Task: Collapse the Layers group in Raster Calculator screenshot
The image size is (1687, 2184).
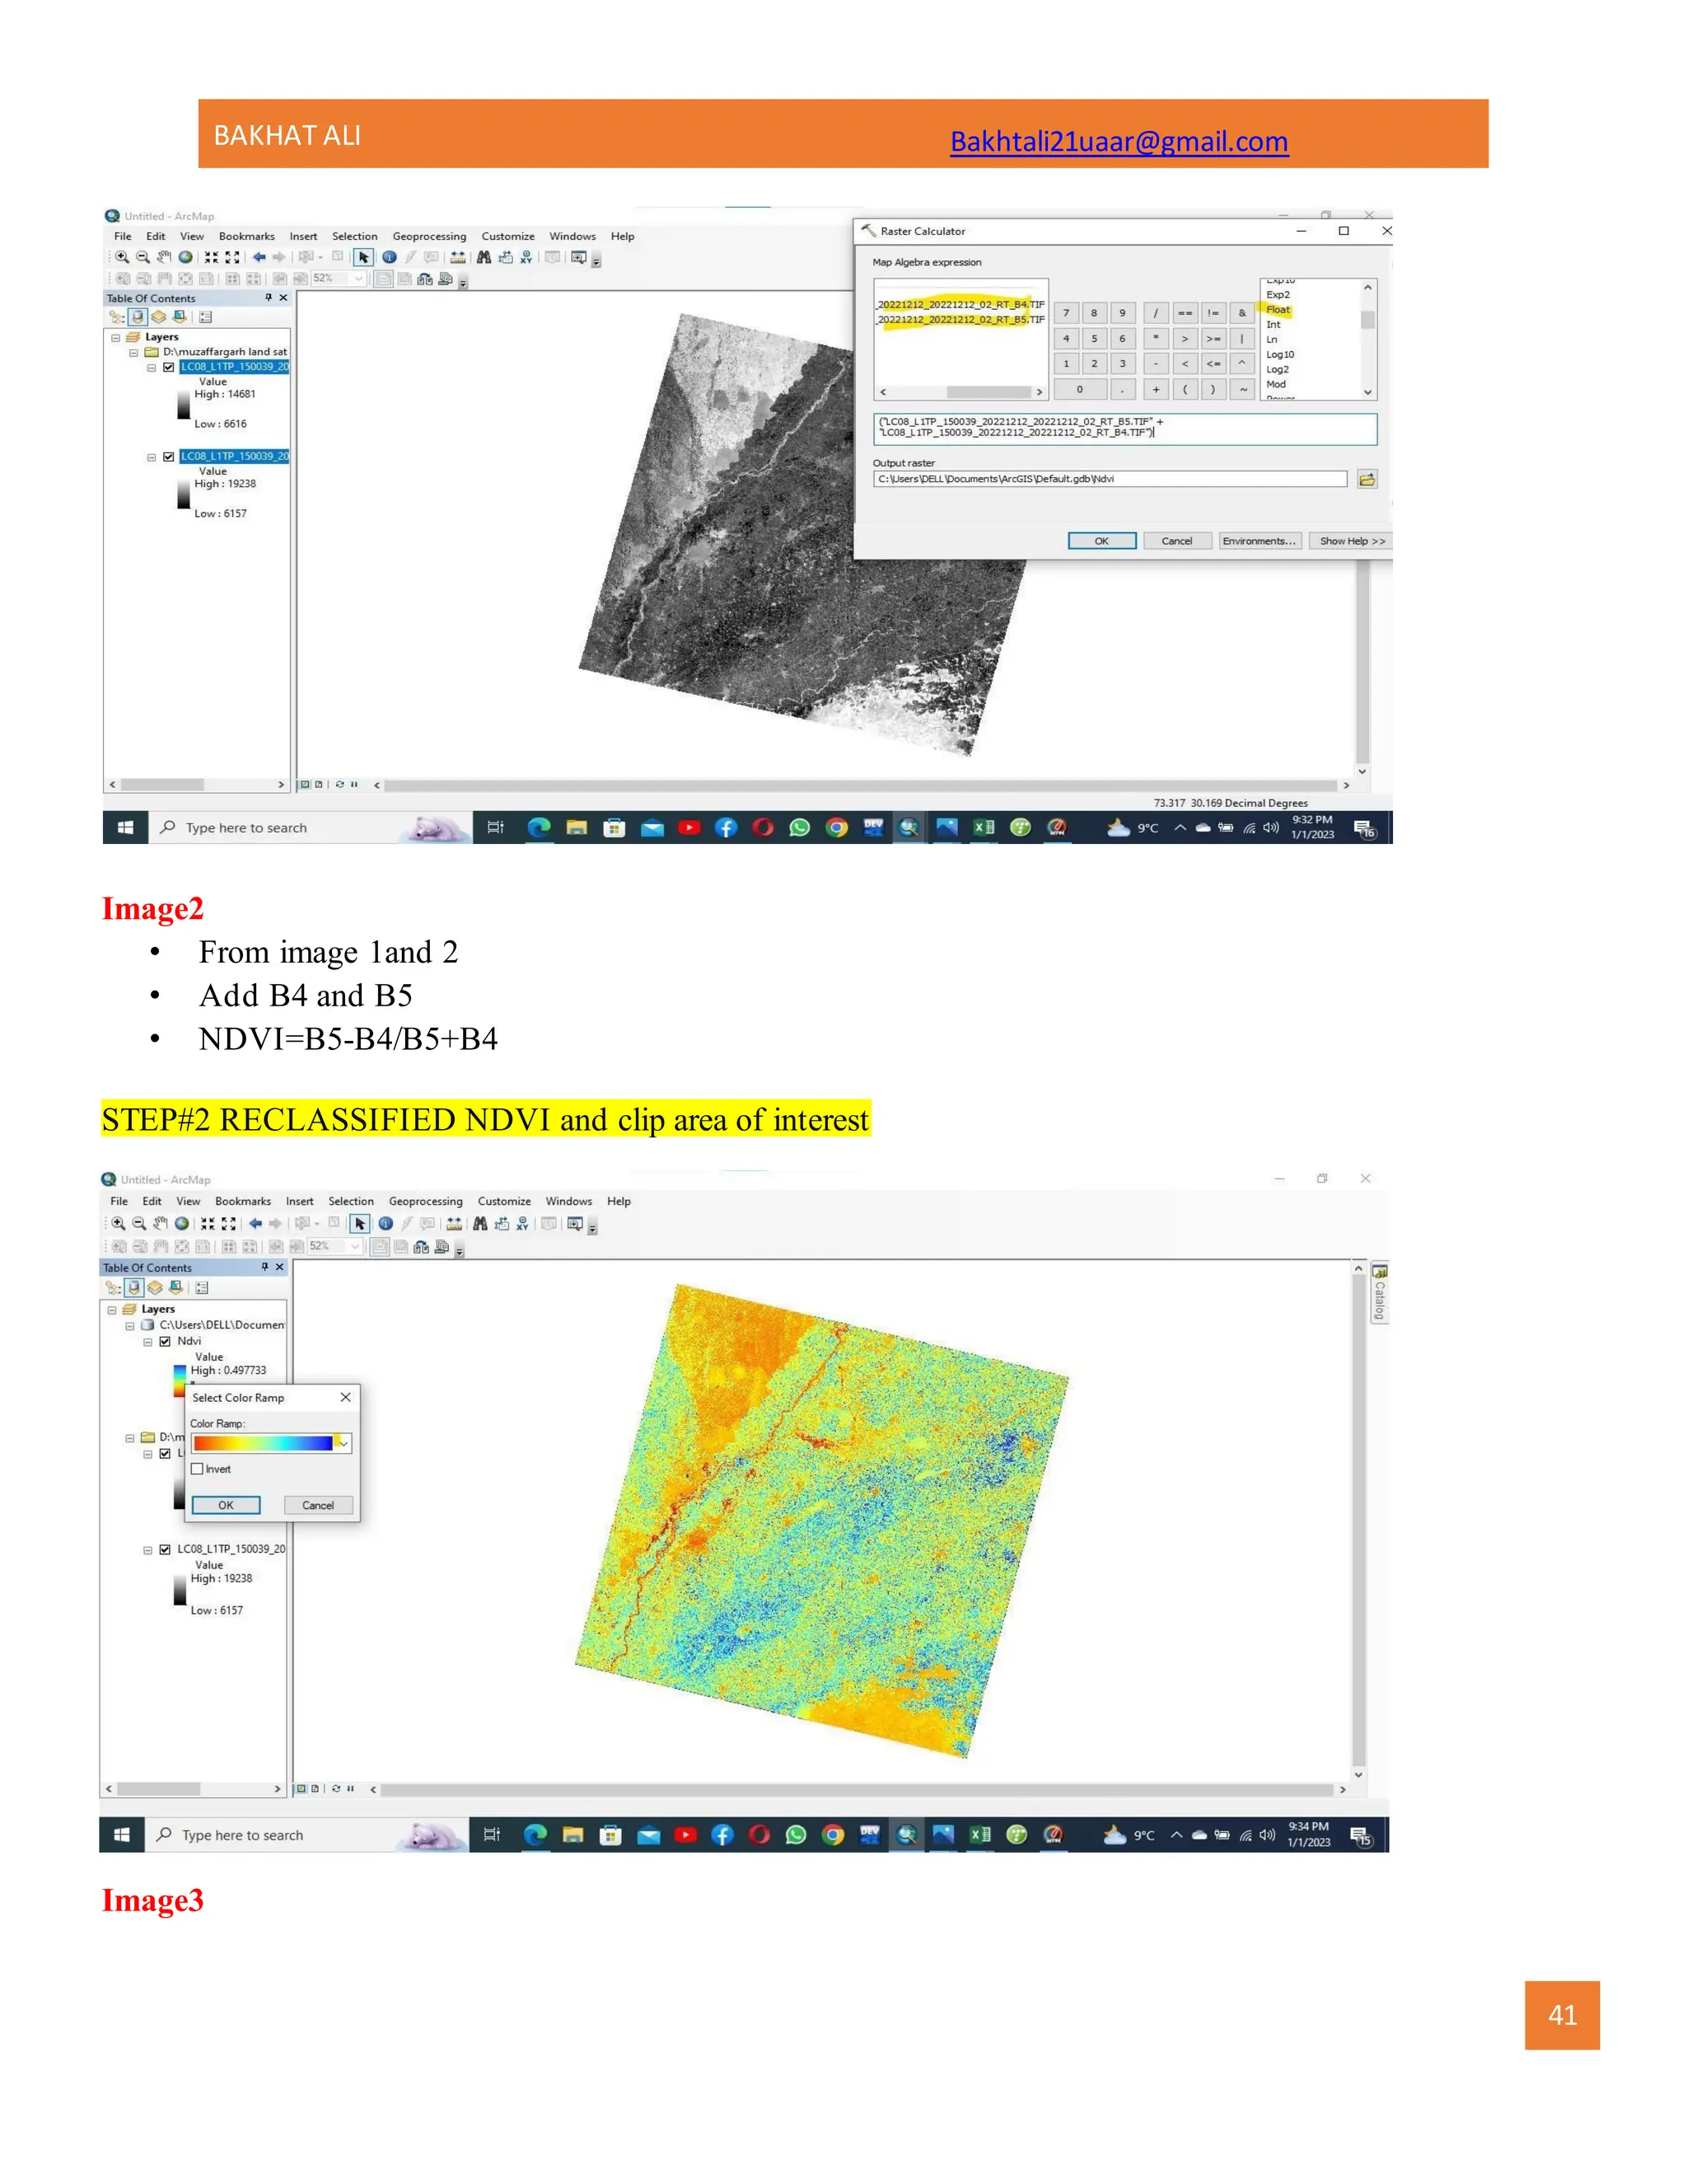Action: coord(115,338)
